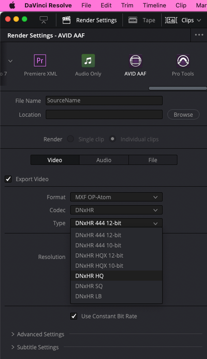The height and width of the screenshot is (359, 207).
Task: Select the Premiere XML preset icon
Action: pos(40,60)
